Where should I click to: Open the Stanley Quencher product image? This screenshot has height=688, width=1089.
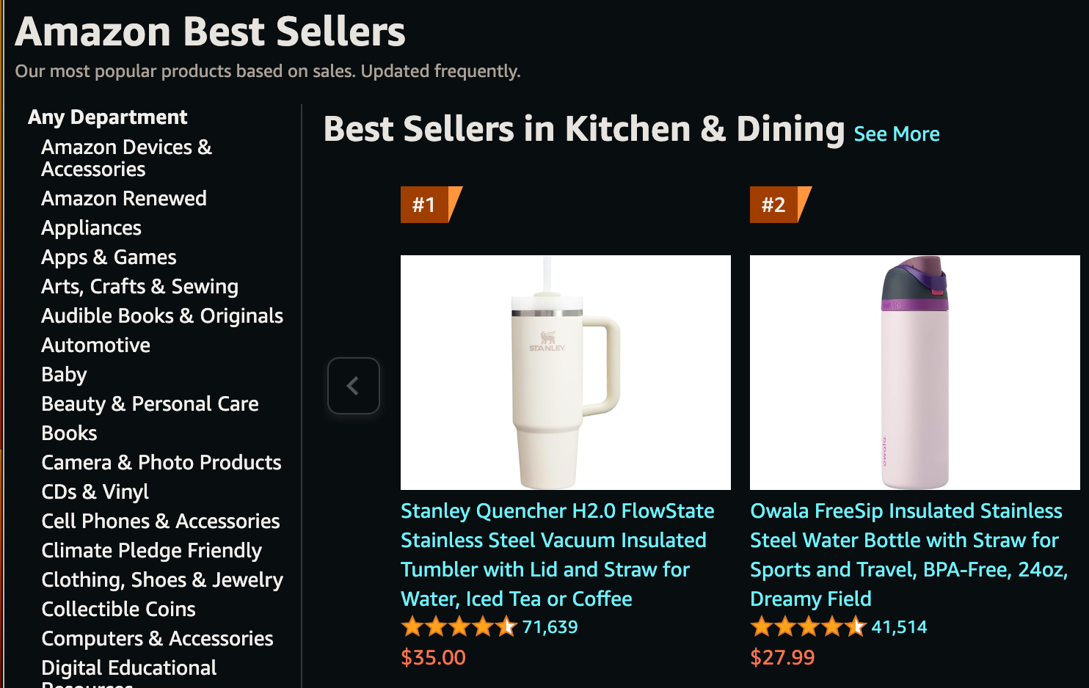tap(565, 372)
